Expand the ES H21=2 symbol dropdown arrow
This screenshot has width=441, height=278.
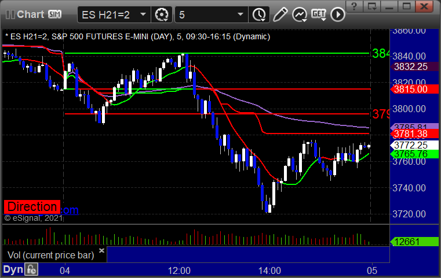(143, 14)
